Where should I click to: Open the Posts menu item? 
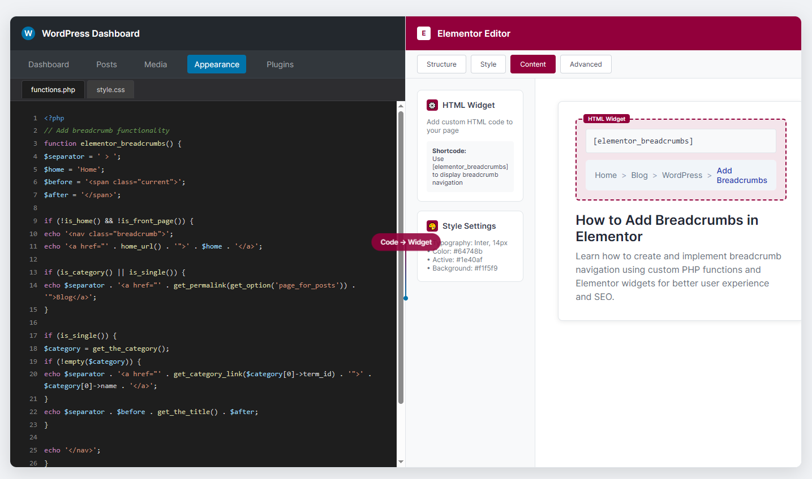106,64
